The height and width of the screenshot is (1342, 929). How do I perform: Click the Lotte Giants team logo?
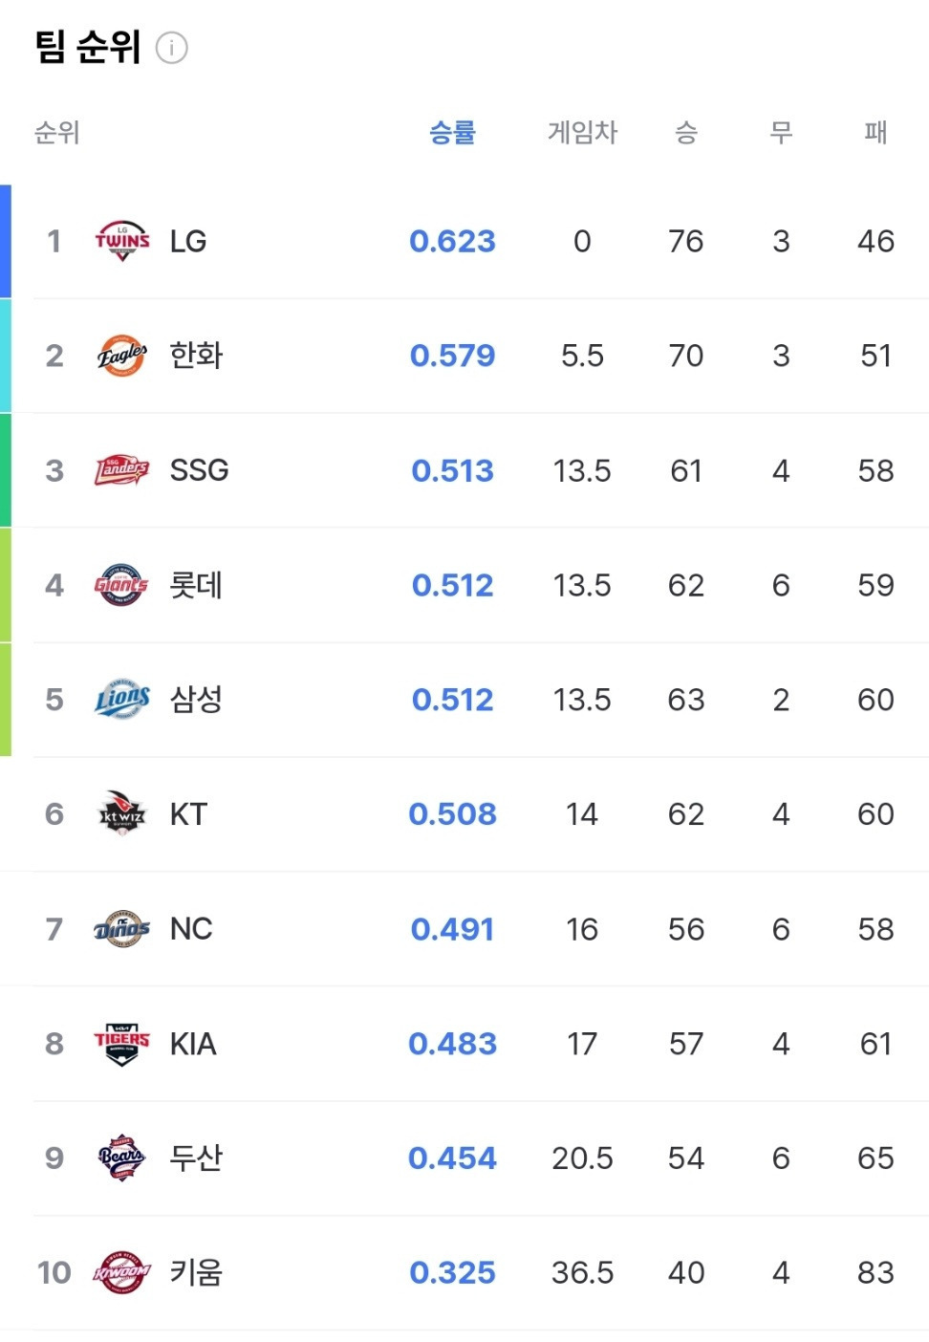click(122, 585)
